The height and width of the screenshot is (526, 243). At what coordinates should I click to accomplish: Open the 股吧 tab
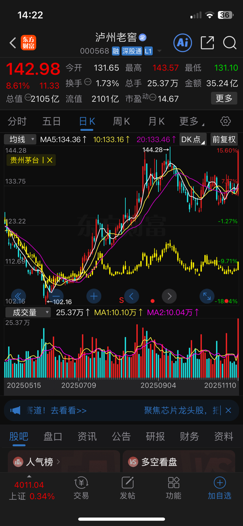(x=19, y=437)
